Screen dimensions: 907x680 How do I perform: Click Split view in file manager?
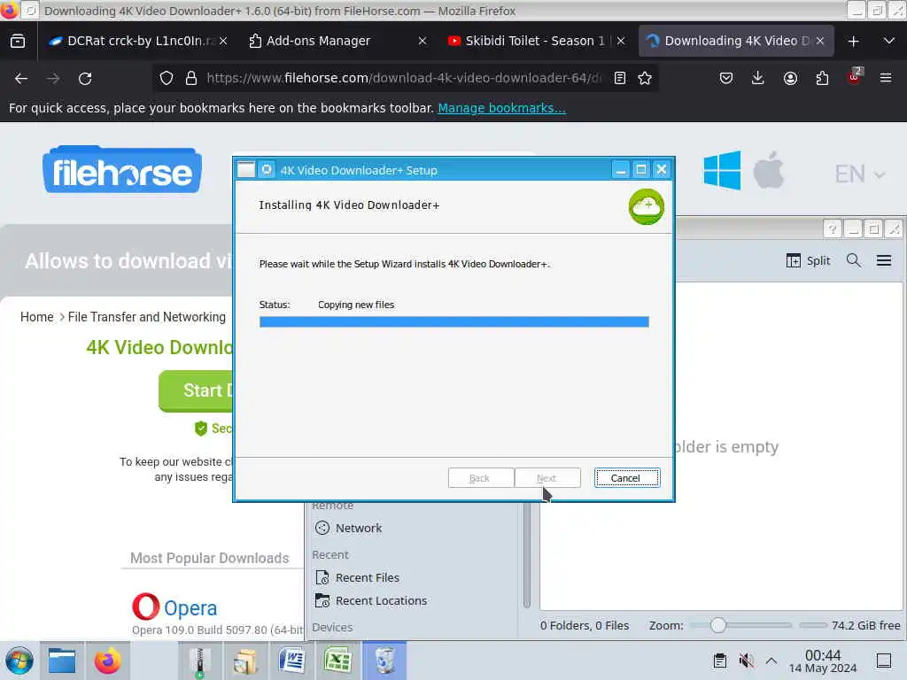[808, 261]
